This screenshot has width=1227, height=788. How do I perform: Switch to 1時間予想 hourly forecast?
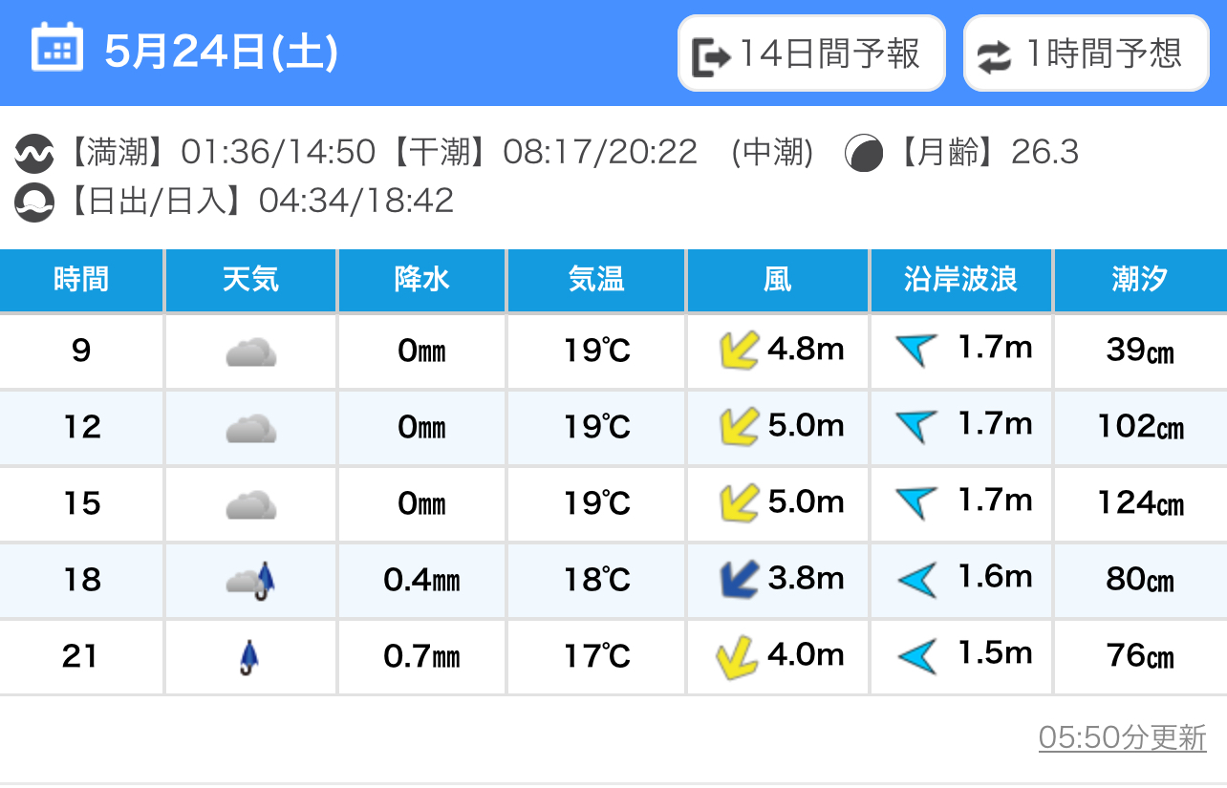(1087, 53)
